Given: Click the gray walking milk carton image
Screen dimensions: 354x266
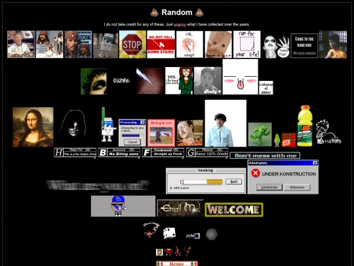Looking at the screenshot, I should pyautogui.click(x=106, y=46).
